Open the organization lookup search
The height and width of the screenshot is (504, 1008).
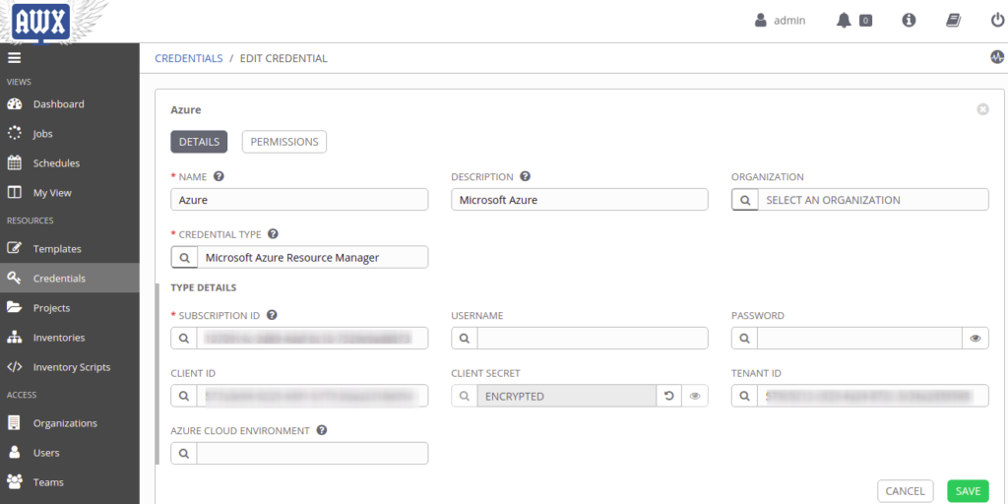click(x=745, y=199)
